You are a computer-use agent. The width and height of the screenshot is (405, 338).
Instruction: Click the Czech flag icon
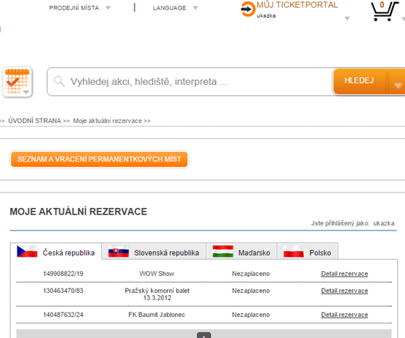click(x=27, y=252)
